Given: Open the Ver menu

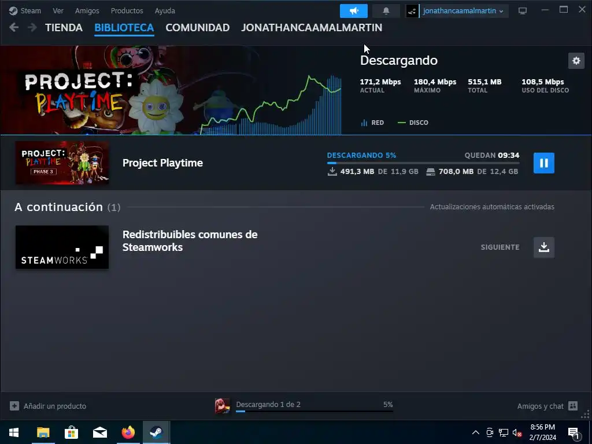Looking at the screenshot, I should [58, 10].
